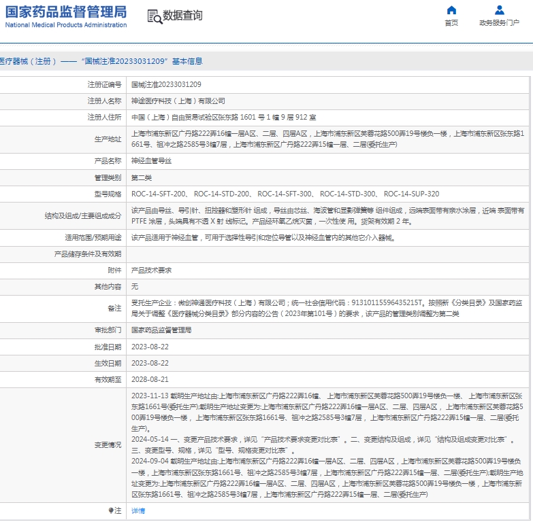Click the 医疗器械（注册）基本信息 heading
The image size is (533, 524).
pos(101,61)
